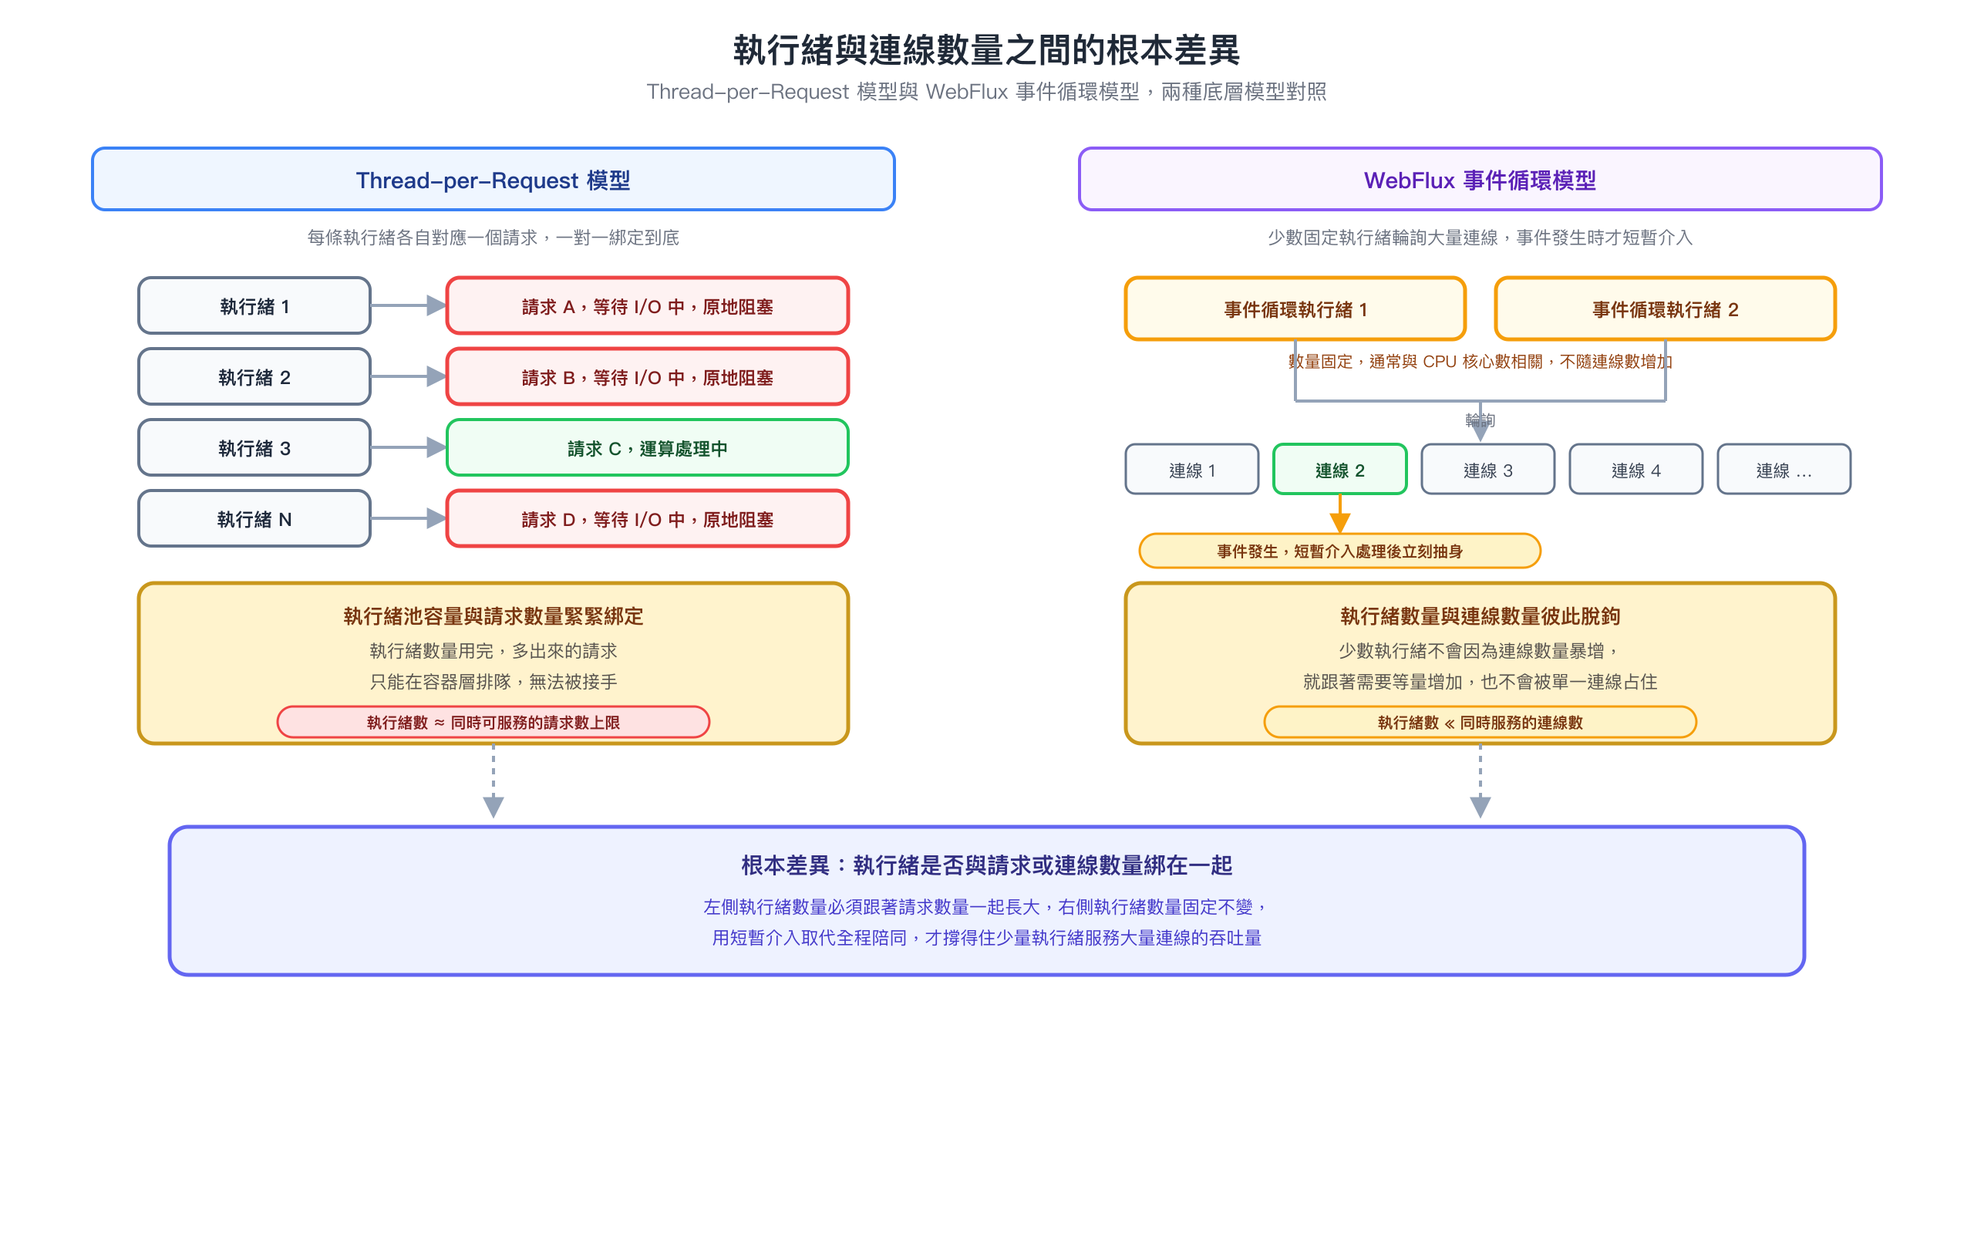Click the 連線 1 box

coord(1192,470)
